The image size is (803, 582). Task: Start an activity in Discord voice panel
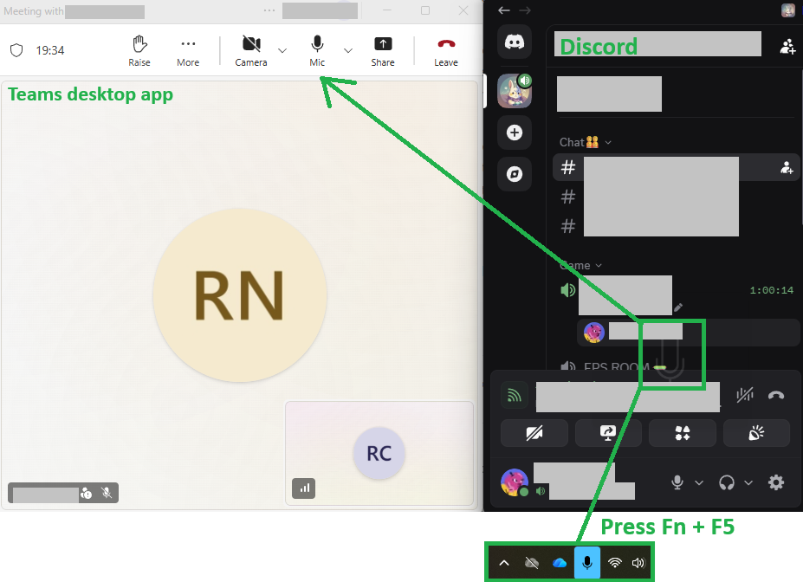pos(683,433)
